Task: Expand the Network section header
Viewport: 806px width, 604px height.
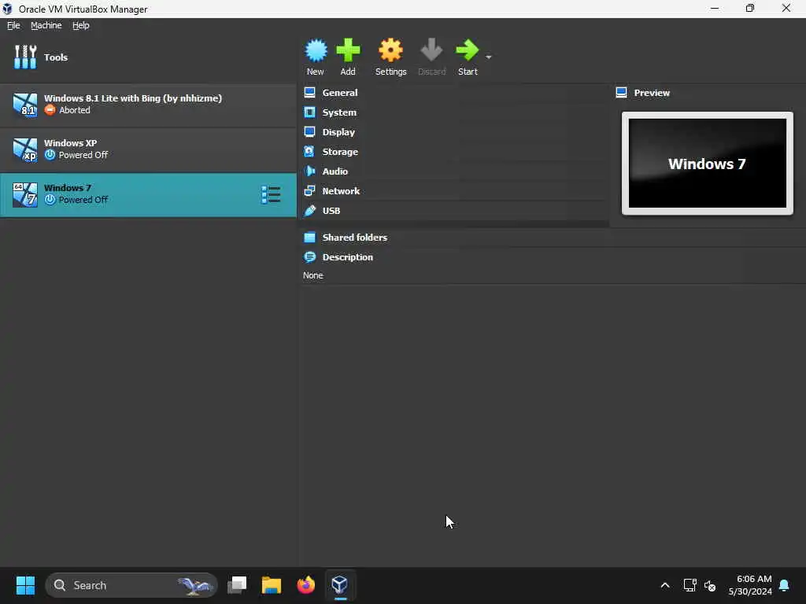Action: coord(341,191)
